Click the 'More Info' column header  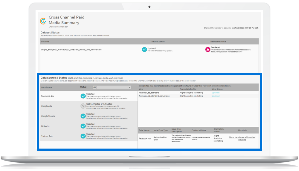[242, 130]
